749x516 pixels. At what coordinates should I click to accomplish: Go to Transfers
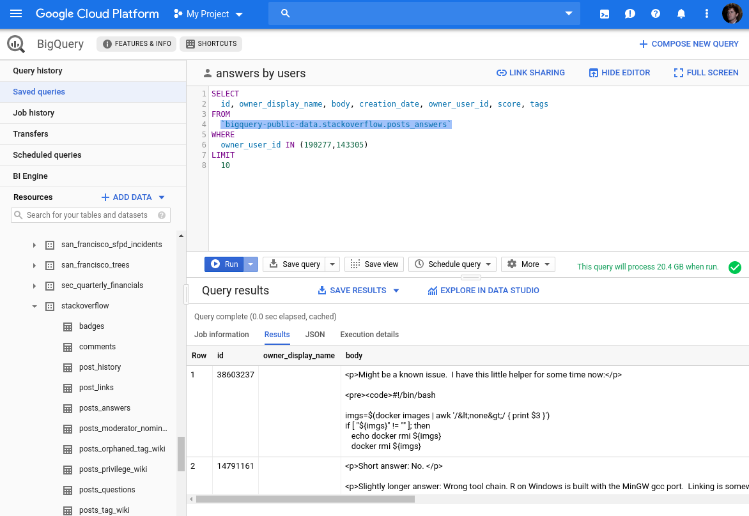(x=93, y=133)
